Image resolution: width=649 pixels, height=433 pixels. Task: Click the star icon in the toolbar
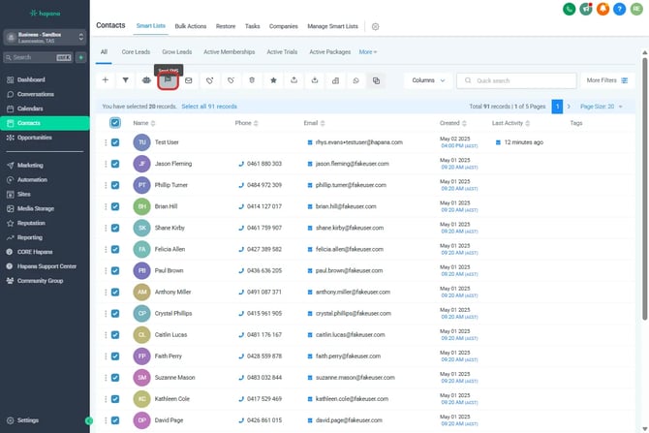tap(273, 80)
